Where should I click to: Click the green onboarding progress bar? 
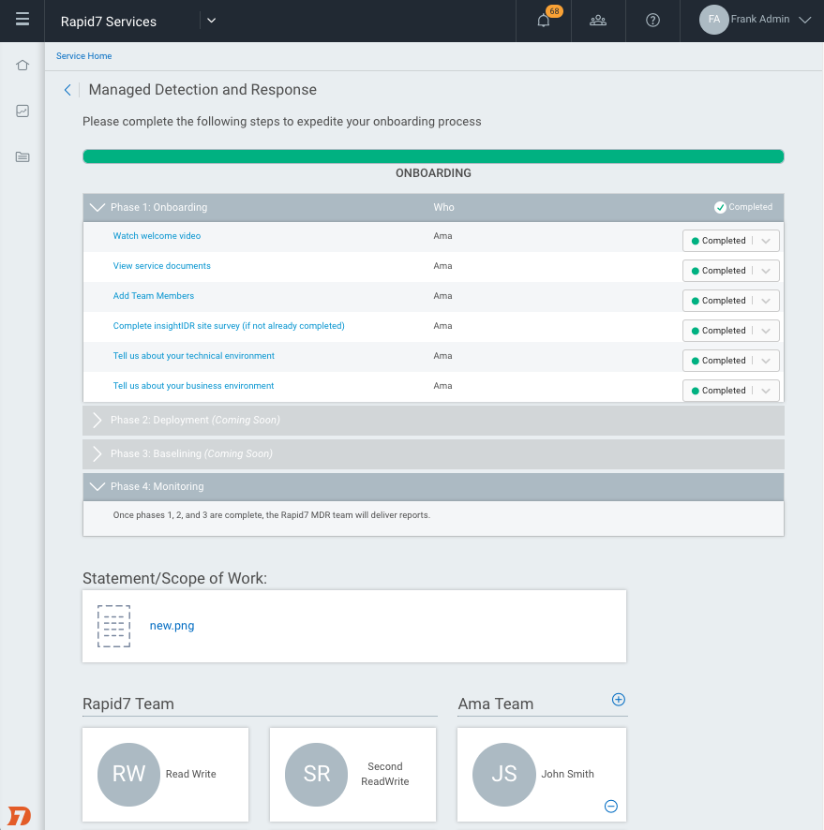point(433,156)
